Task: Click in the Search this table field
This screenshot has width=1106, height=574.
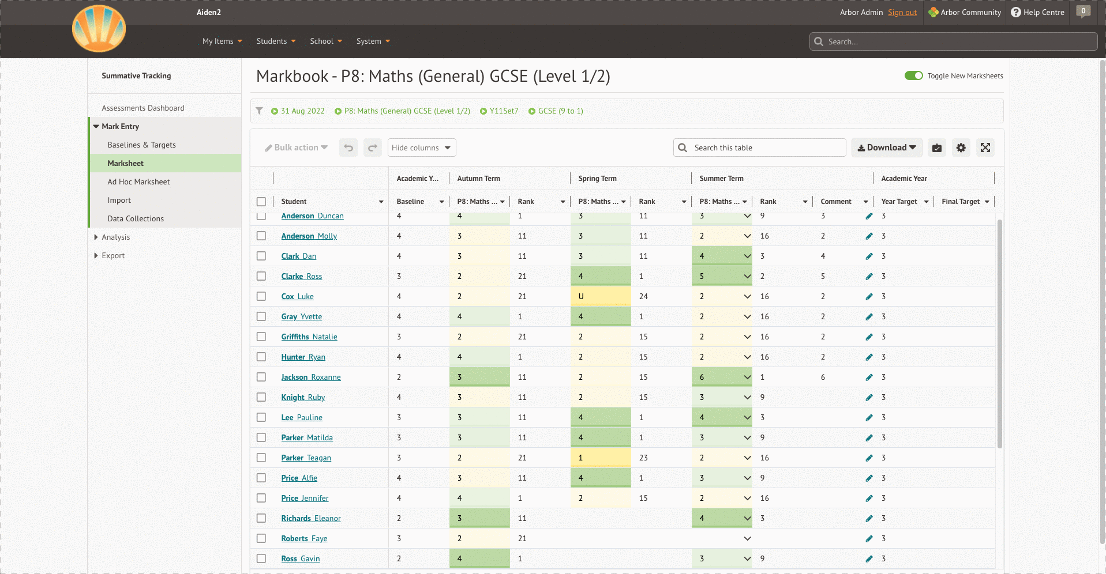Action: [766, 148]
